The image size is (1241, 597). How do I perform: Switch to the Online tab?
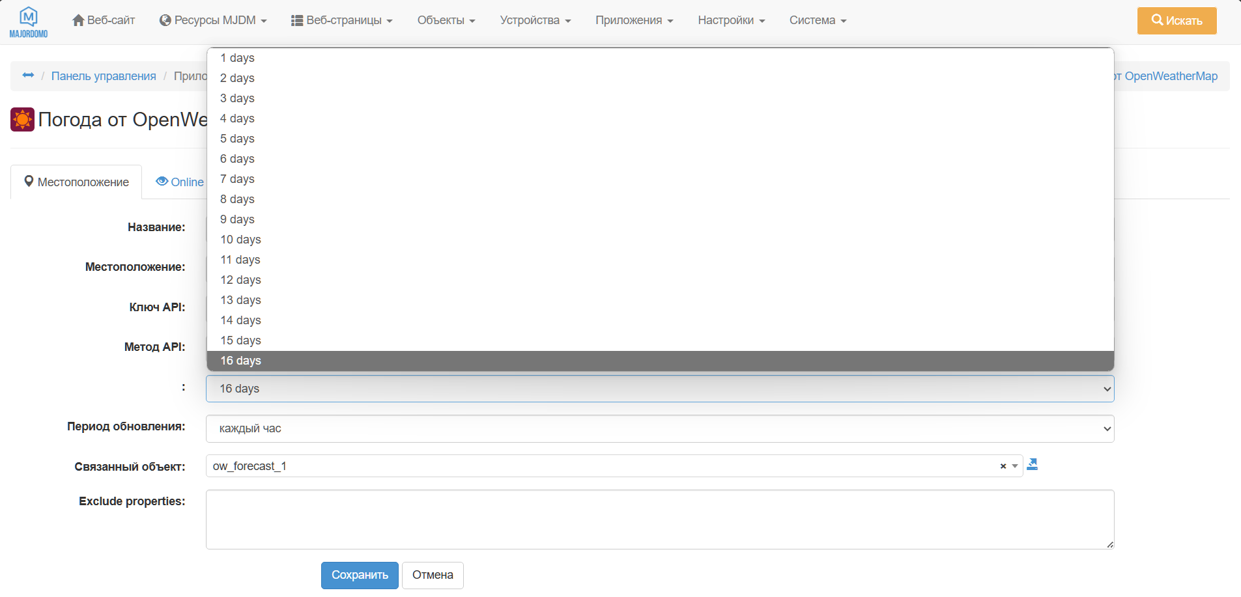[180, 182]
